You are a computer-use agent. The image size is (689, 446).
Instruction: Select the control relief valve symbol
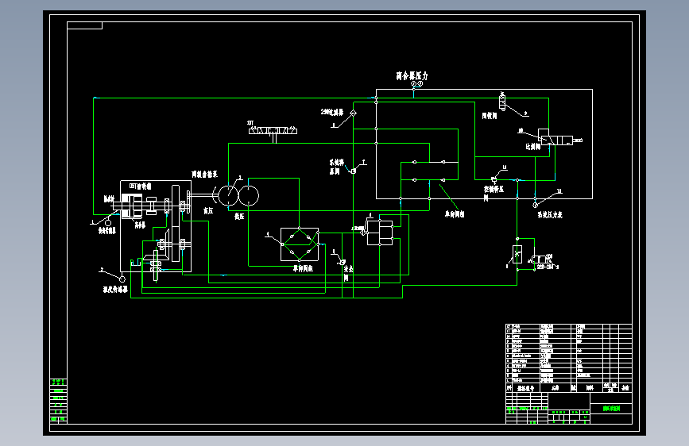coord(494,179)
